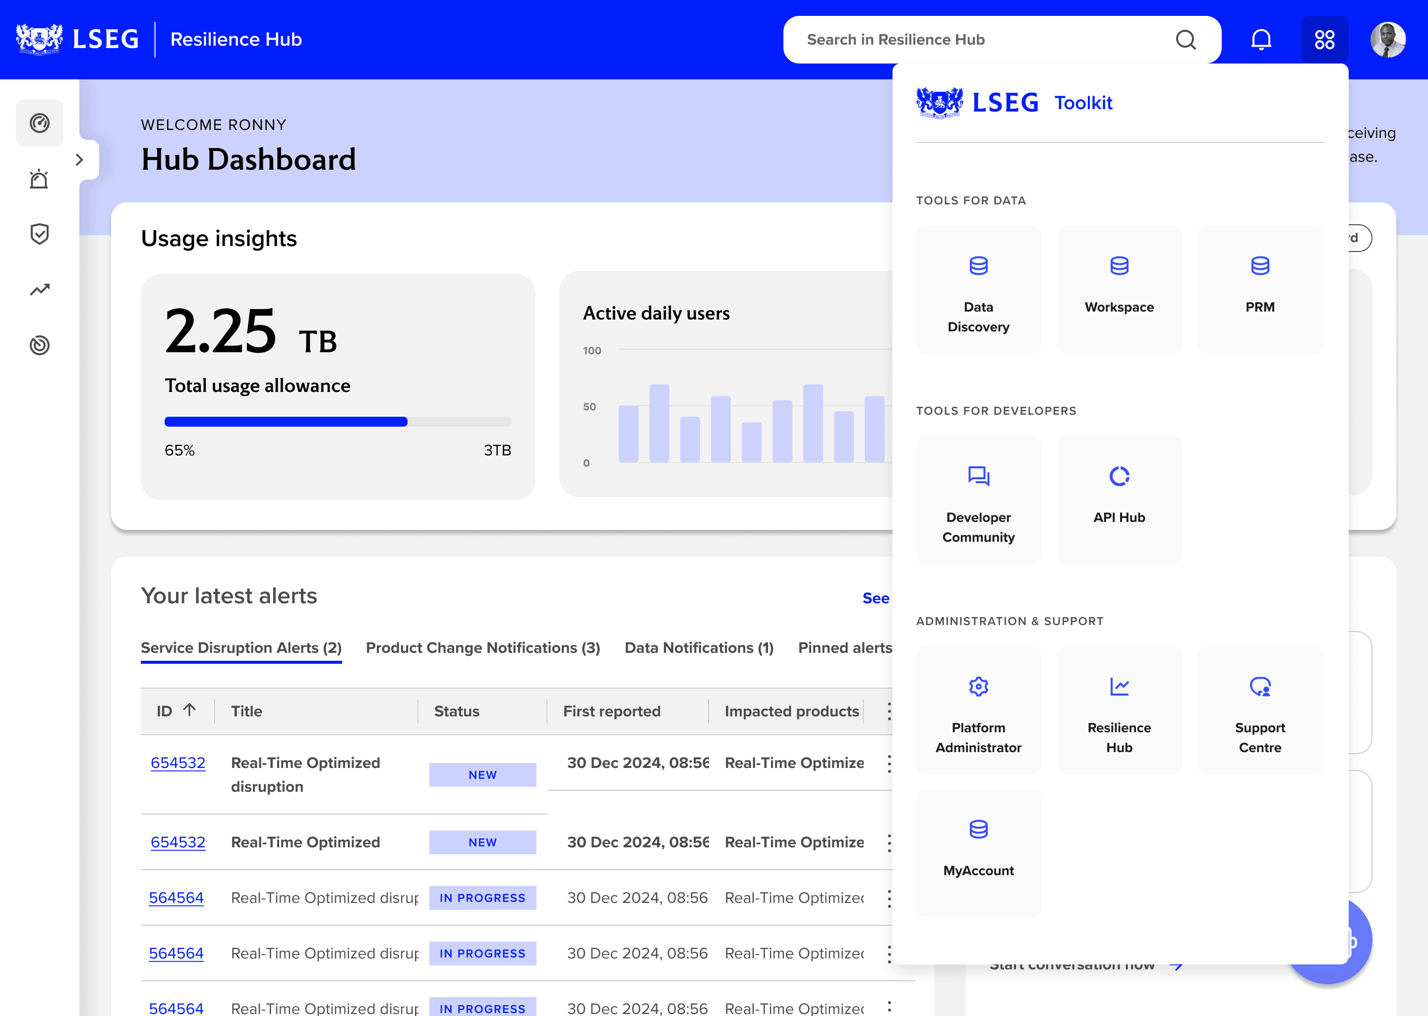Switch to Product Change Notifications tab
The height and width of the screenshot is (1016, 1428).
coord(482,647)
